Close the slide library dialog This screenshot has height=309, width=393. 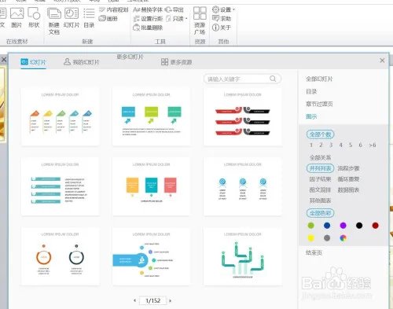(382, 61)
